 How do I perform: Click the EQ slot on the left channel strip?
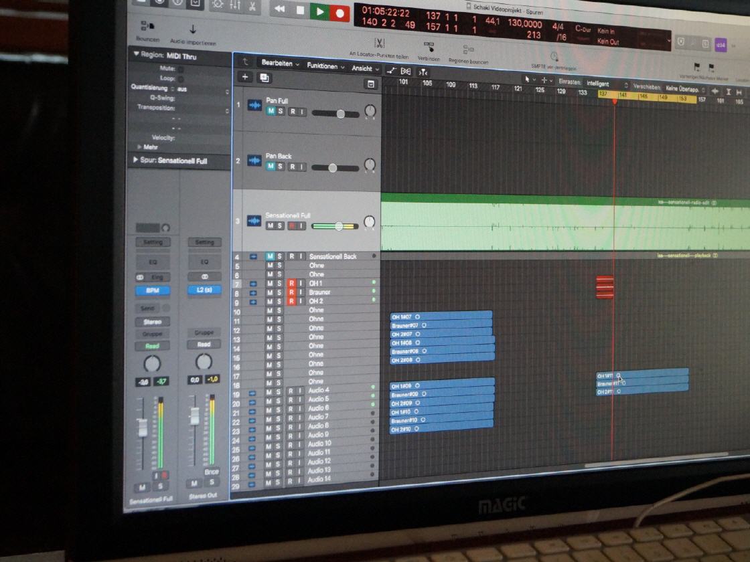click(153, 262)
